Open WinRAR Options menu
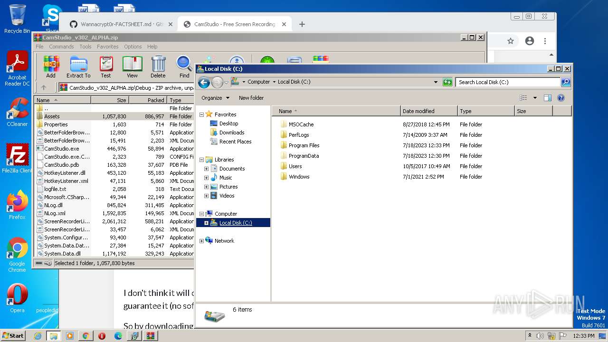This screenshot has height=342, width=608. [133, 47]
